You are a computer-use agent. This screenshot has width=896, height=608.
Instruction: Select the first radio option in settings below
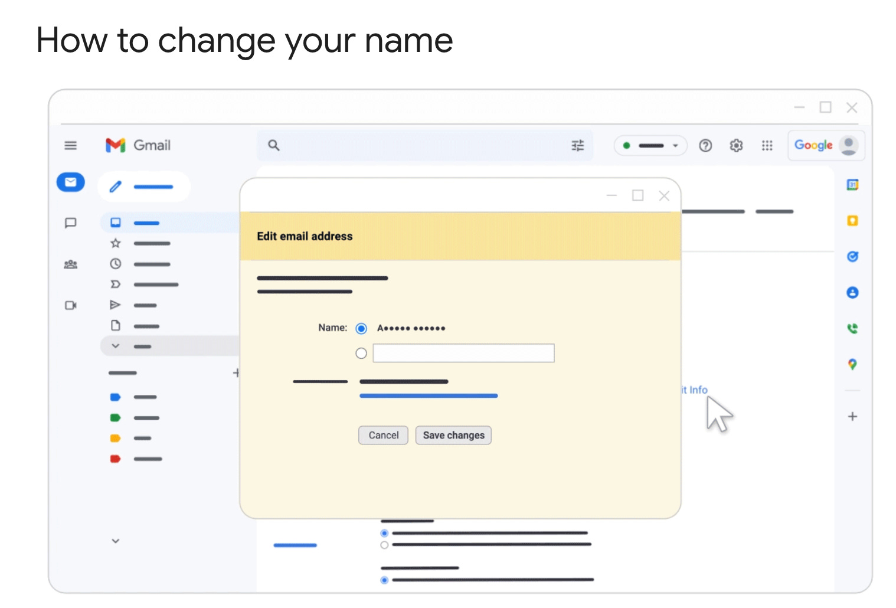(x=384, y=533)
